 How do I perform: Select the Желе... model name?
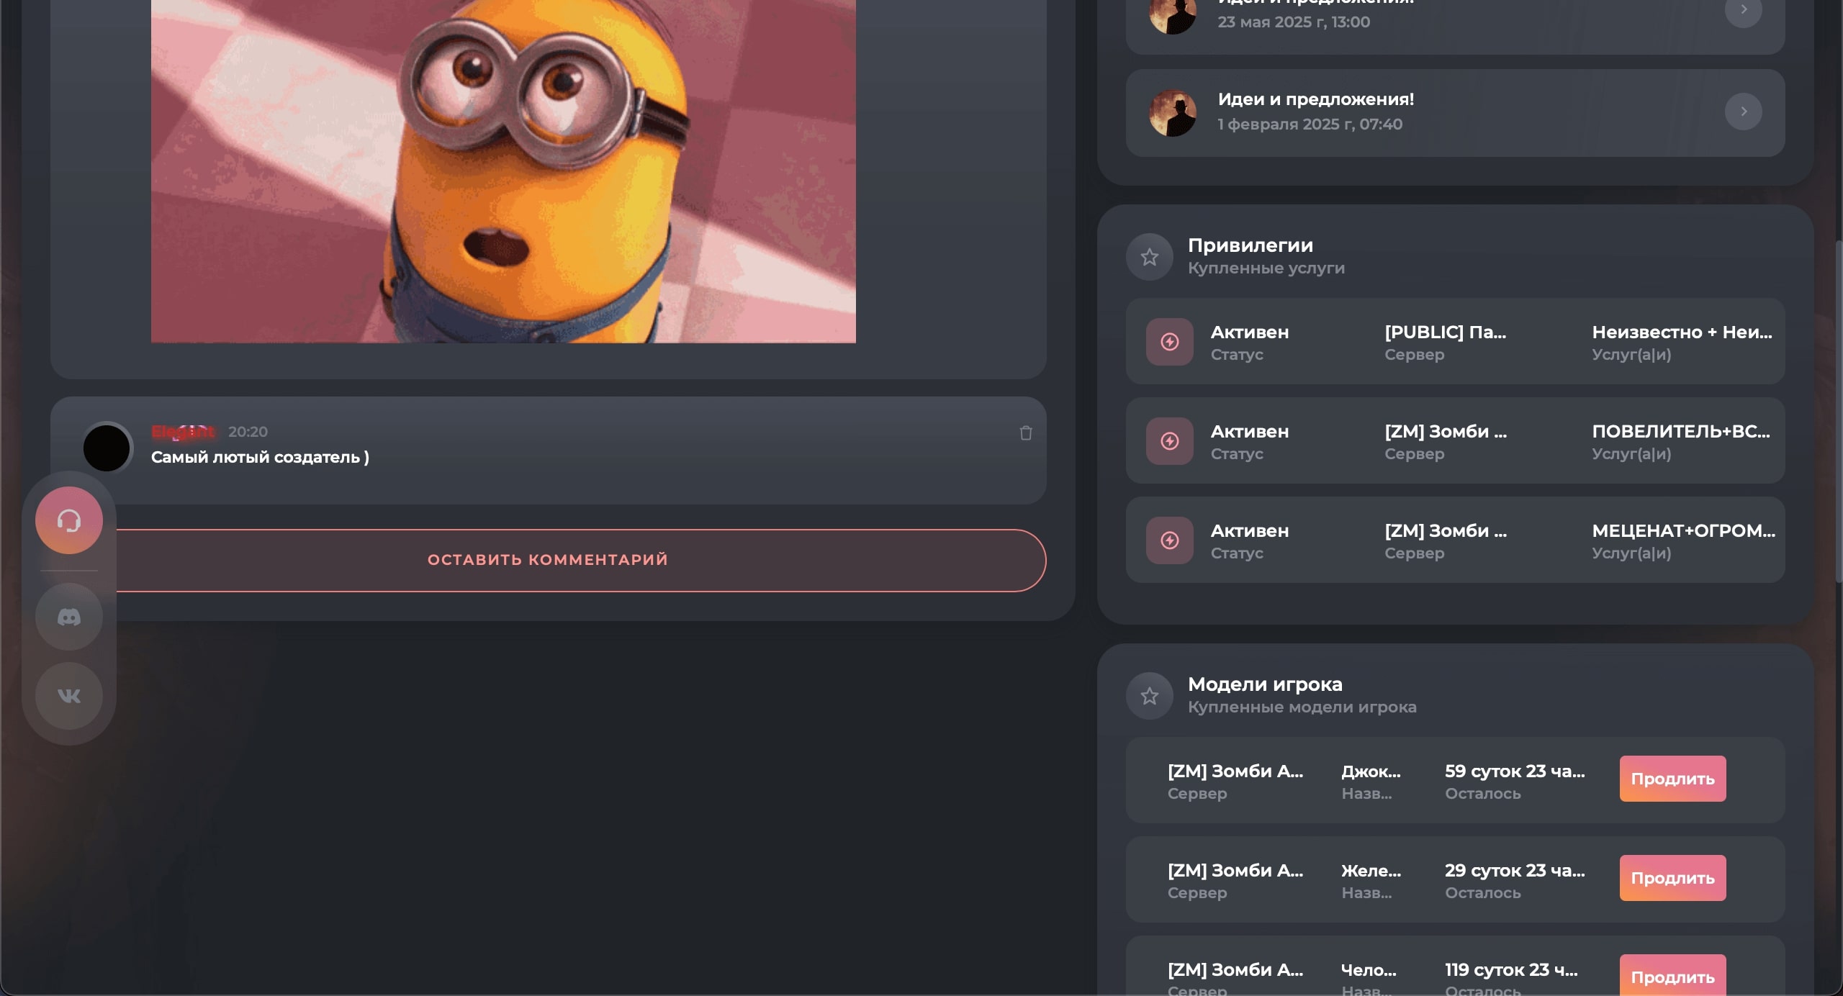click(1371, 870)
